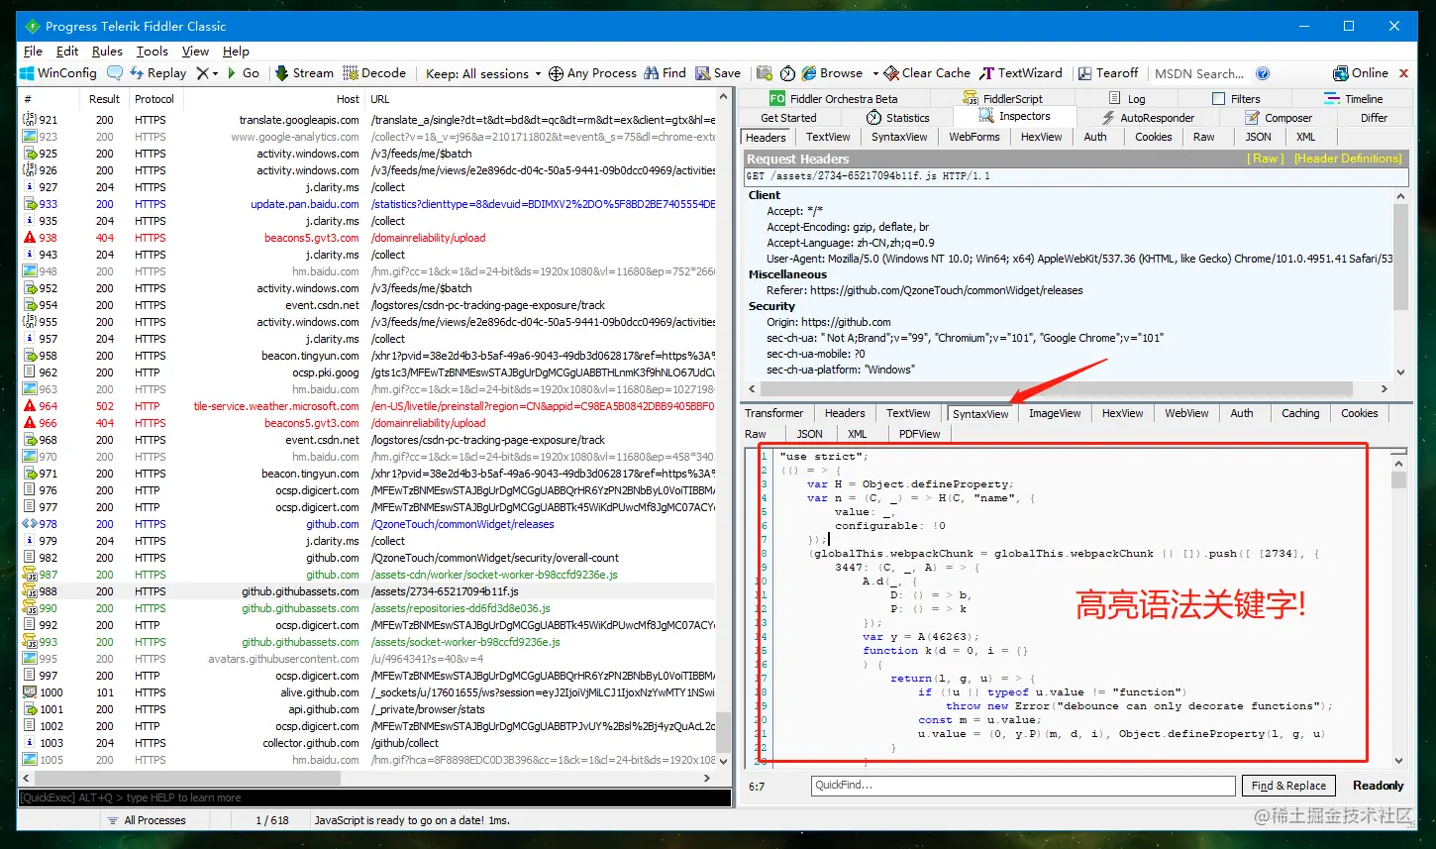Select session 1000 alive.github.com row
This screenshot has width=1436, height=849.
point(367,692)
